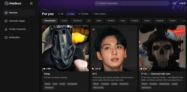Image resolution: width=187 pixels, height=92 pixels.
Task: Click the Generate Image icon
Action: (6, 21)
